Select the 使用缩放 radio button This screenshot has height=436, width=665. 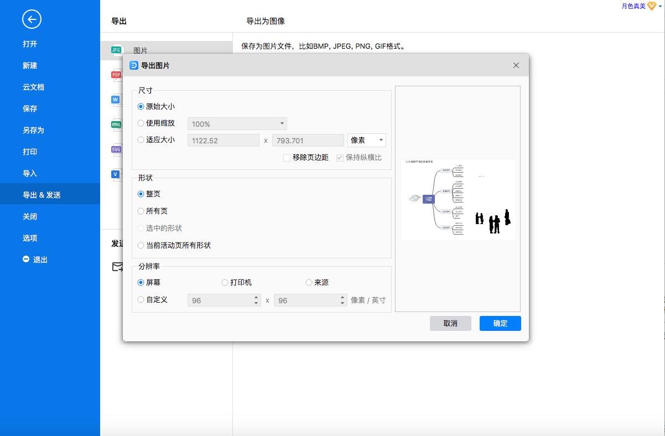pos(141,123)
